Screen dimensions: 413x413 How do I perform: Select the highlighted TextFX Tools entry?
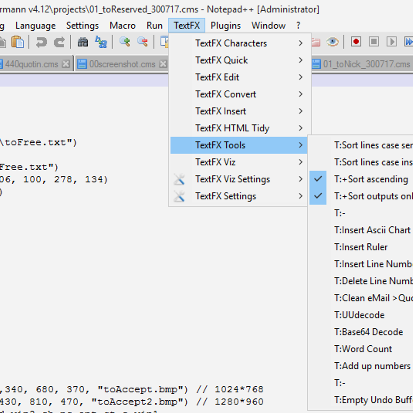pyautogui.click(x=239, y=145)
